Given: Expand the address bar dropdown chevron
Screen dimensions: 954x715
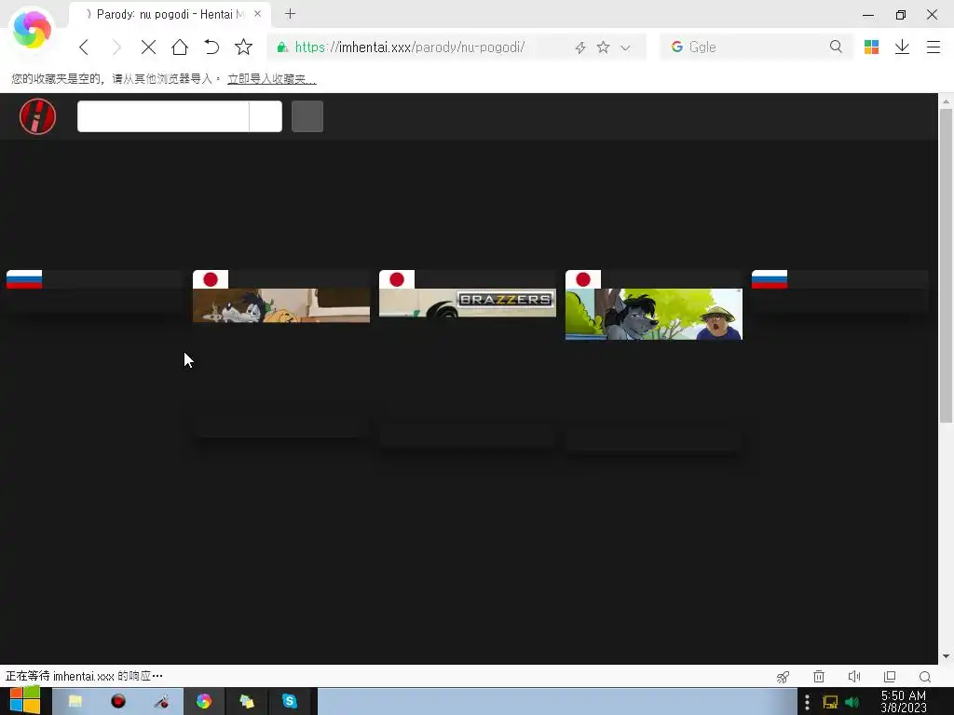Looking at the screenshot, I should (x=625, y=47).
